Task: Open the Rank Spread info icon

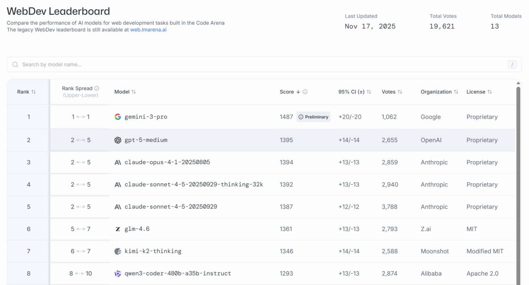Action: click(97, 88)
